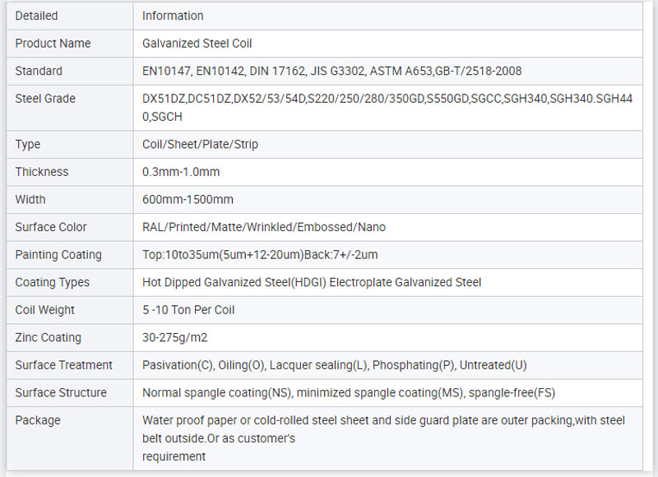Click the EN10147 standards list text
This screenshot has height=477, width=658.
pyautogui.click(x=331, y=72)
